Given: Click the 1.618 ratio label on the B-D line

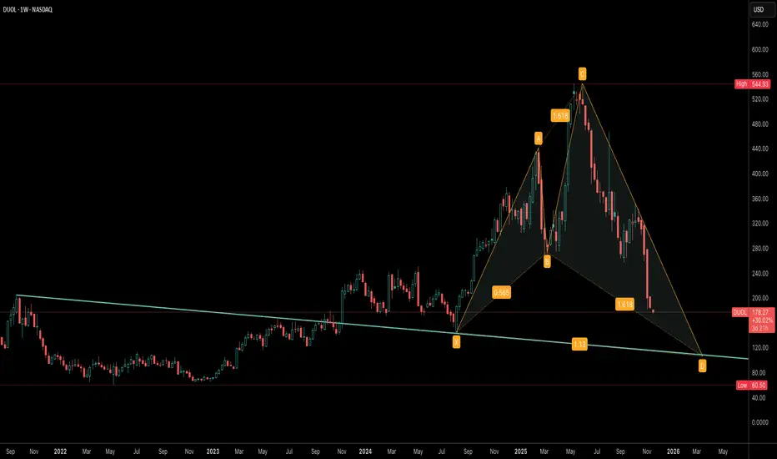Looking at the screenshot, I should click(x=624, y=304).
